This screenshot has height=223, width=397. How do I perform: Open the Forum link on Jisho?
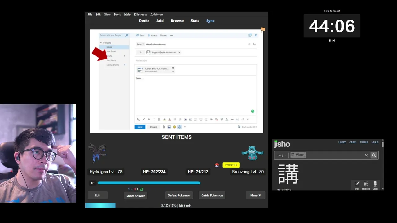click(342, 142)
